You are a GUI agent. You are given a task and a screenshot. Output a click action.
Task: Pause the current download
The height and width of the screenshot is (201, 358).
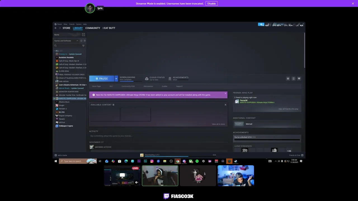pyautogui.click(x=102, y=78)
